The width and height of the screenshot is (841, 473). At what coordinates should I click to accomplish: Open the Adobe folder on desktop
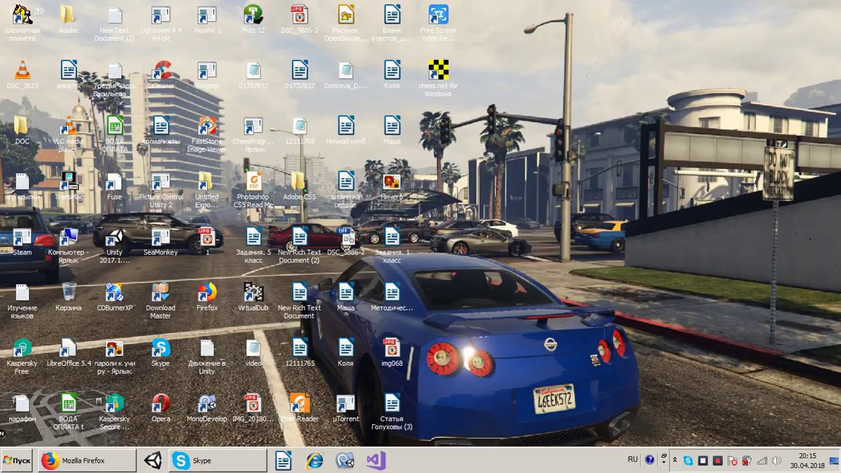click(68, 20)
